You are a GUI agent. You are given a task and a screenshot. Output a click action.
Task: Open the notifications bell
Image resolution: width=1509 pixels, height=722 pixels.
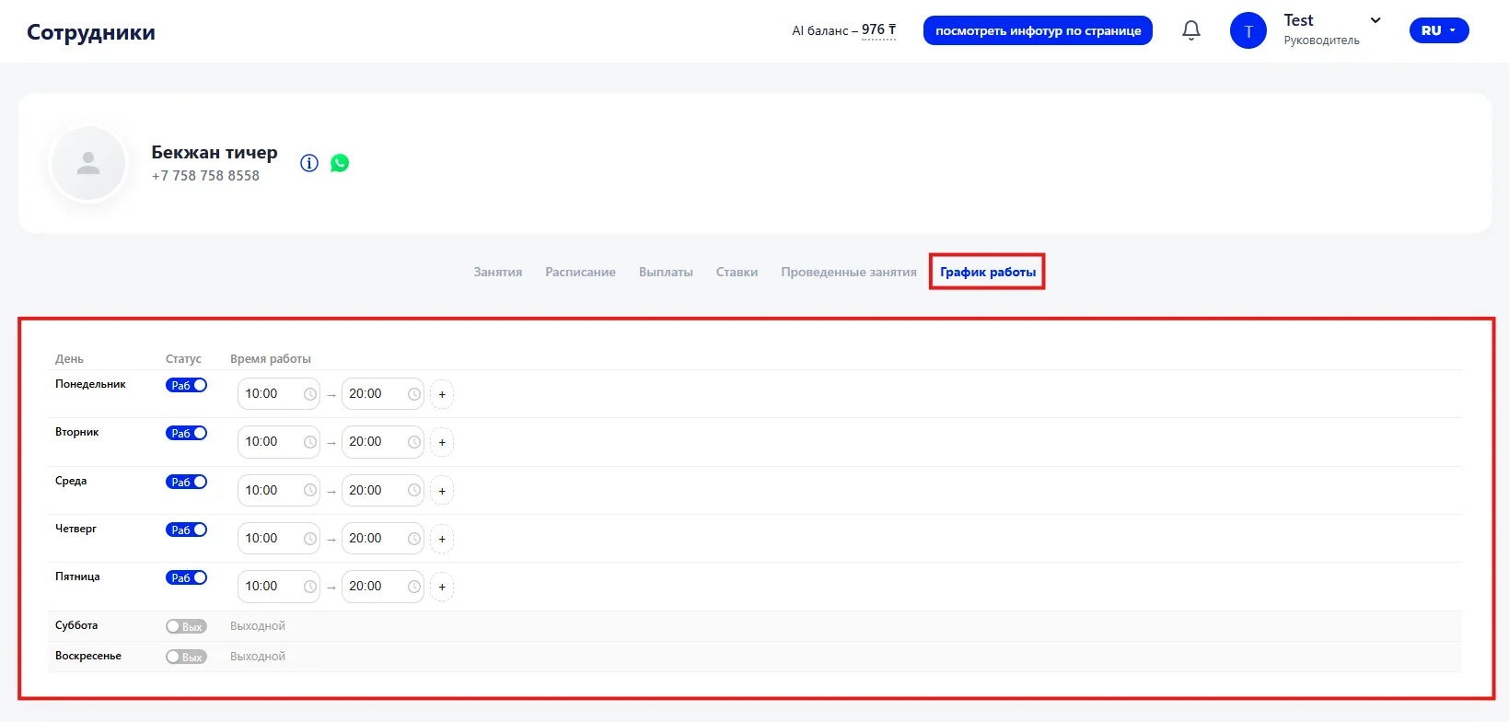[x=1191, y=31]
